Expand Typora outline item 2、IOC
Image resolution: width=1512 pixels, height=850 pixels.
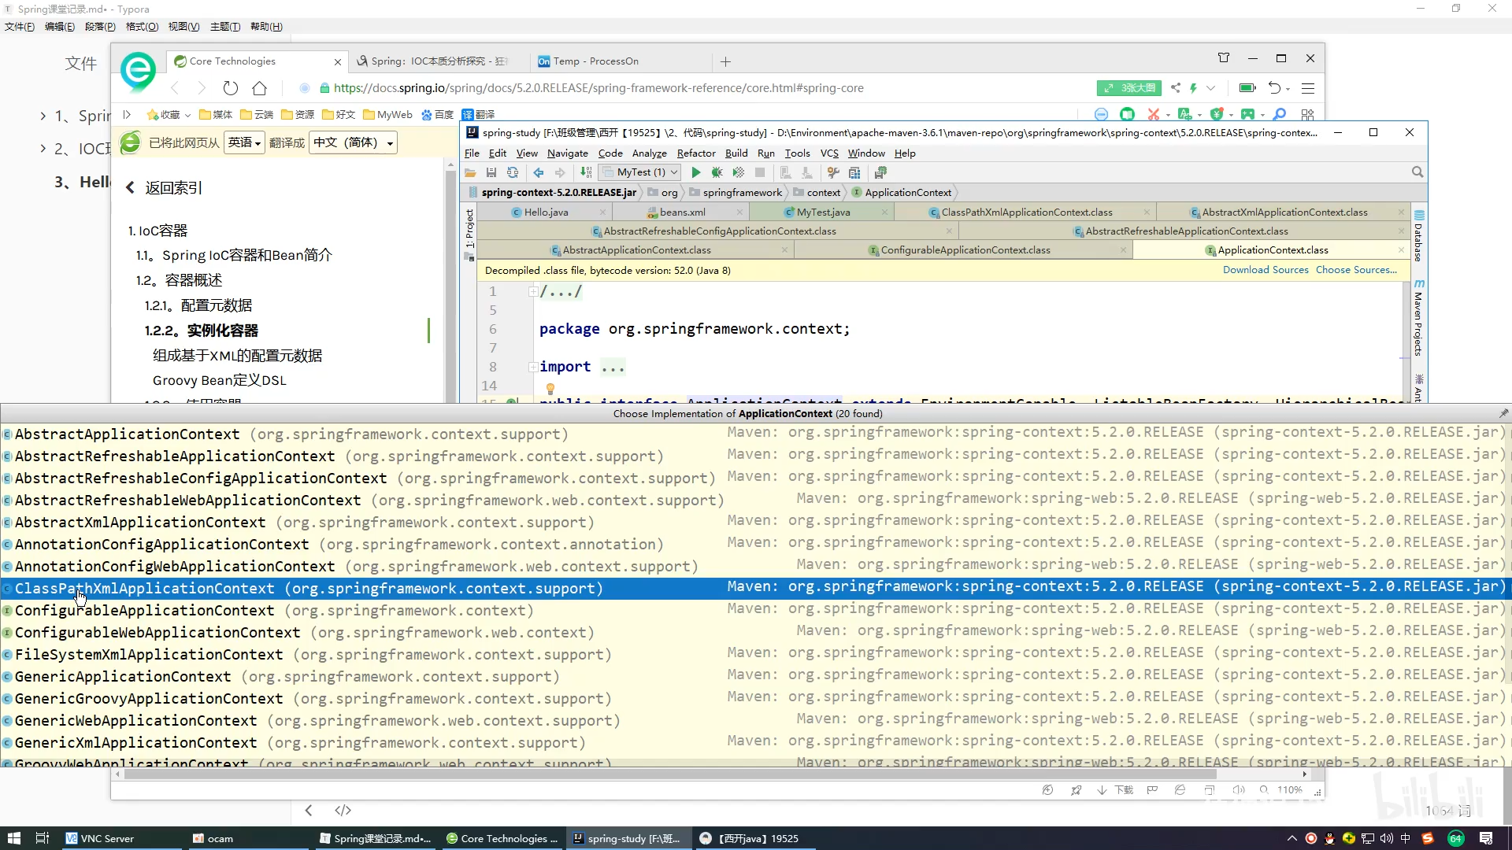[43, 148]
